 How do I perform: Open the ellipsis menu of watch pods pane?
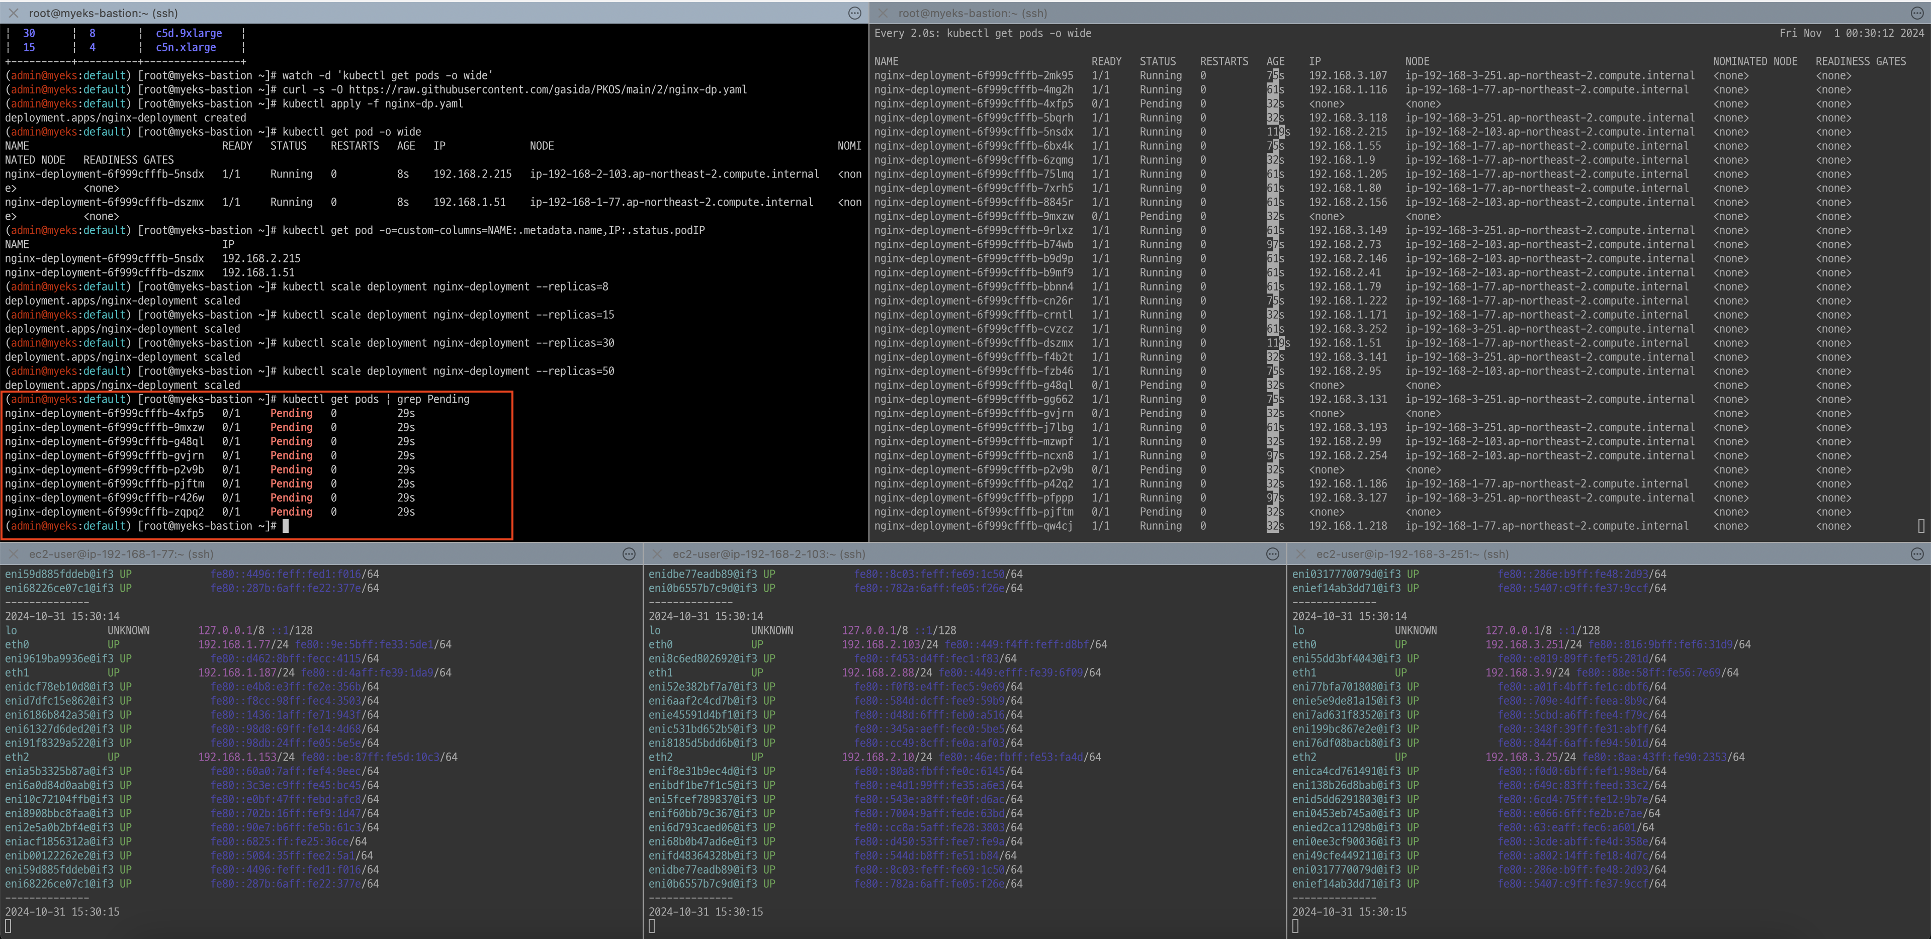(x=1917, y=13)
